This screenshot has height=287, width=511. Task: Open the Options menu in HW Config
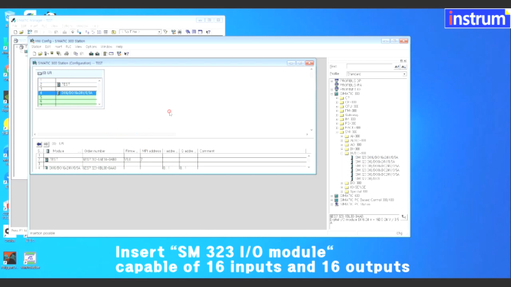[x=91, y=47]
